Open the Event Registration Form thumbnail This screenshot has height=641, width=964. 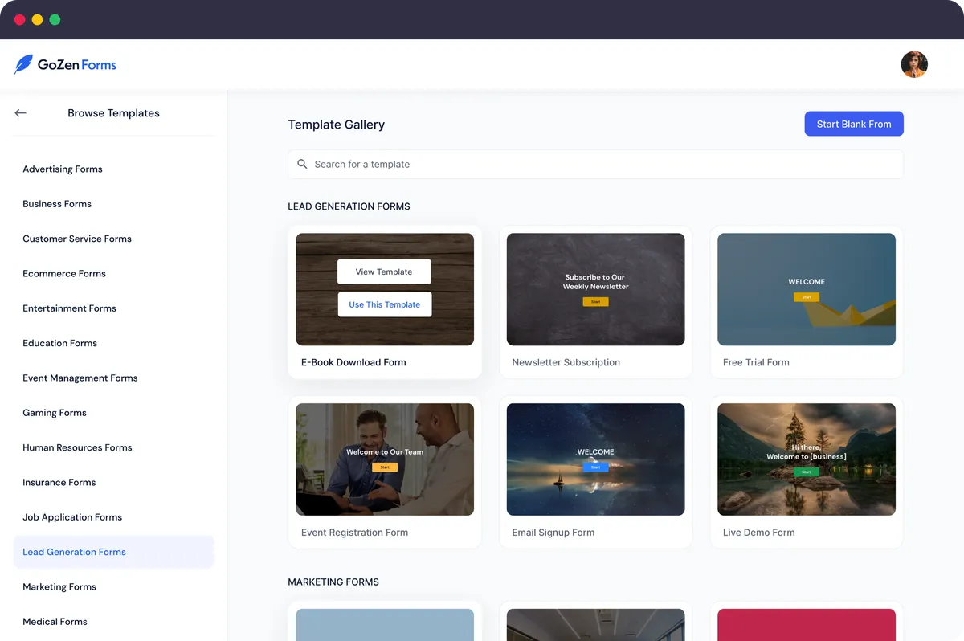click(385, 459)
